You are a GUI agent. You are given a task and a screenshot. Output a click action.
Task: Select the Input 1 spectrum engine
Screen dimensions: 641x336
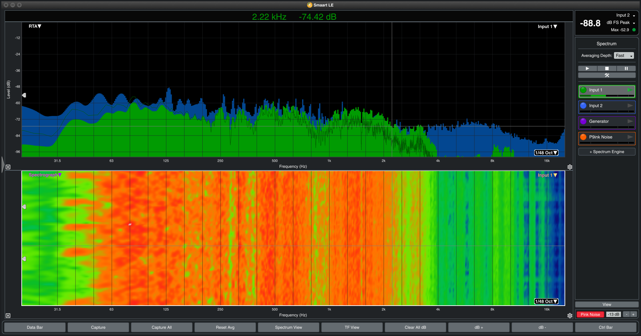[607, 91]
